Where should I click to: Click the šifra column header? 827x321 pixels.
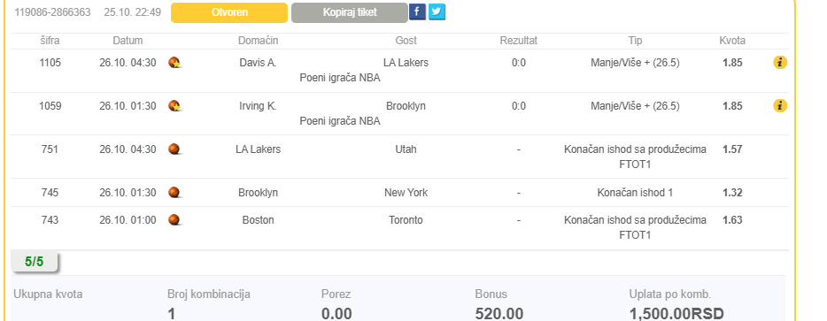50,41
